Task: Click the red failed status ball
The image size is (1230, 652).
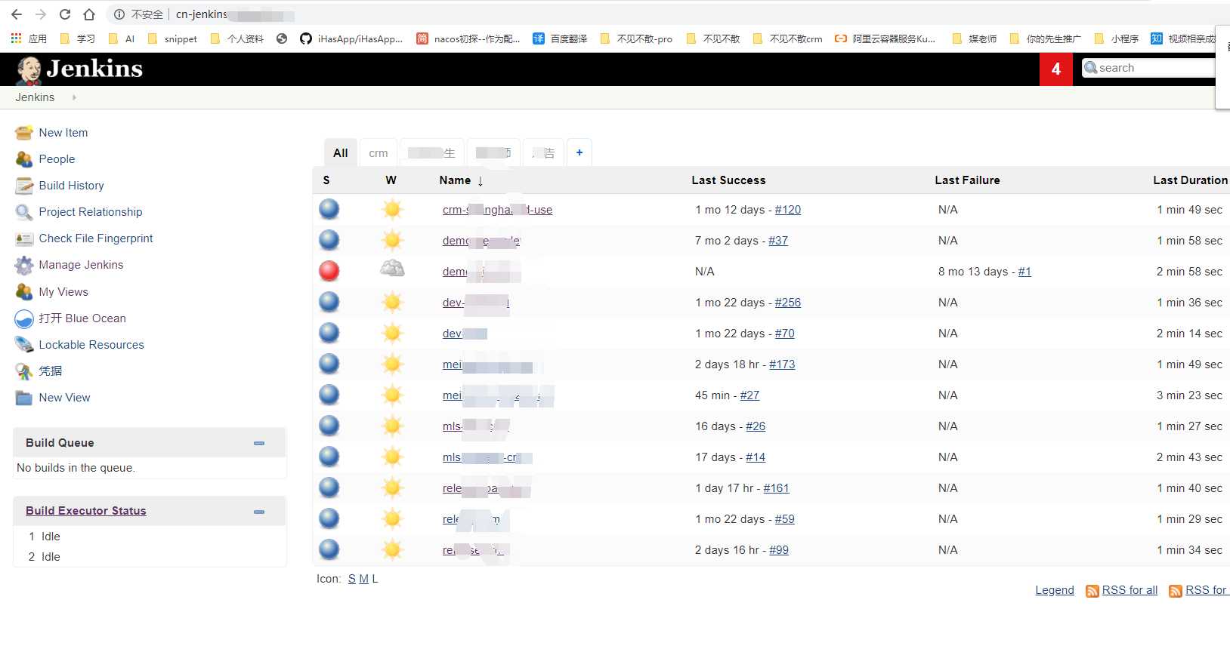Action: 329,271
